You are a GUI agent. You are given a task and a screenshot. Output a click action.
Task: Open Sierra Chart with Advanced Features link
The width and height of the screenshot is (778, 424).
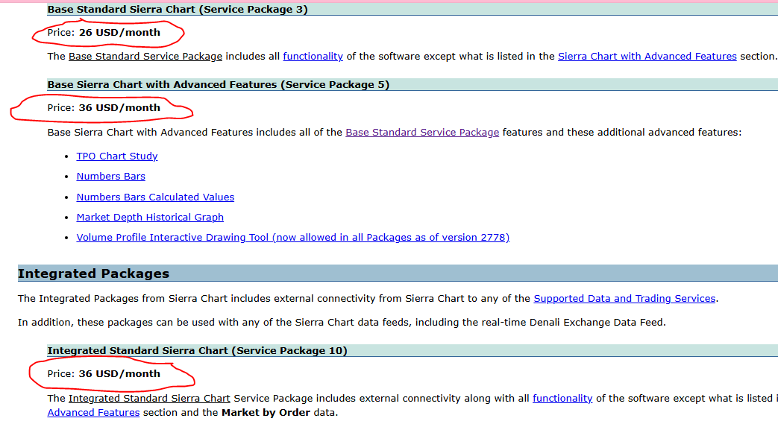(647, 57)
